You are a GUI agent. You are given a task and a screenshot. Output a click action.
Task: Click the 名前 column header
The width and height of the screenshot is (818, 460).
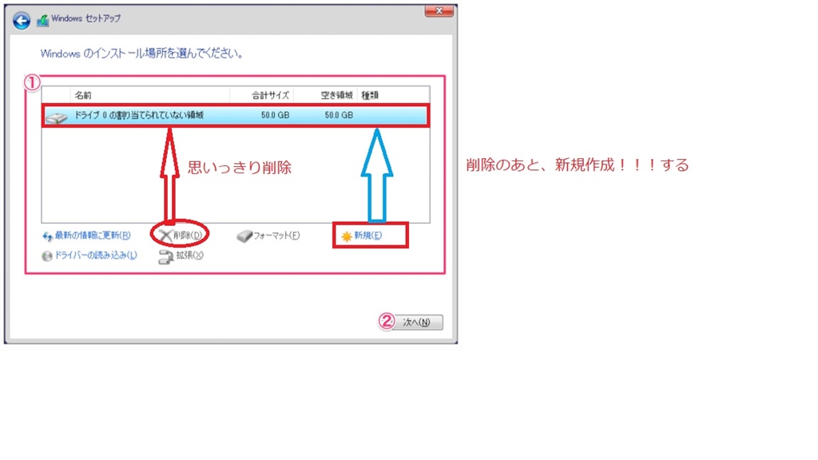click(82, 96)
